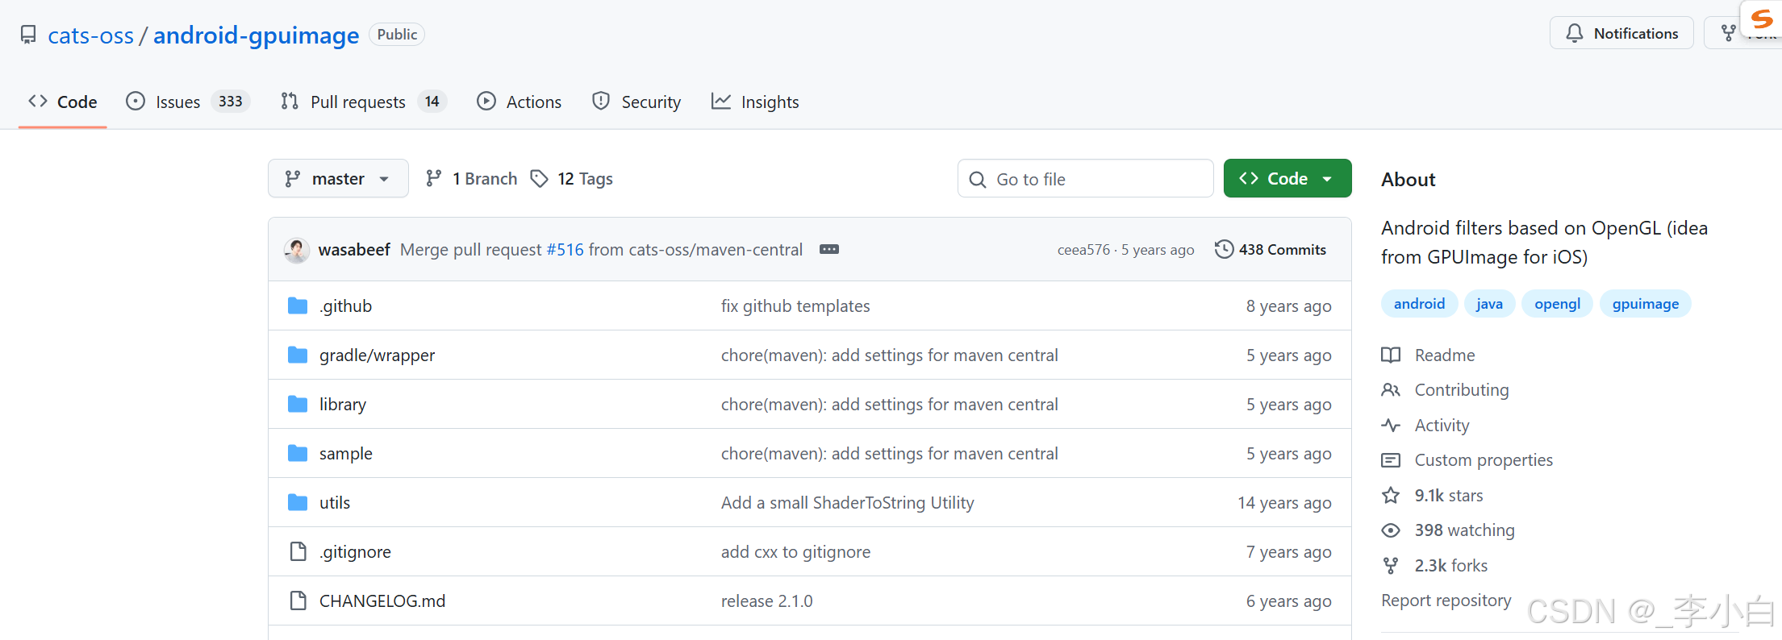Screen dimensions: 1782x640
Task: Open the Insights tab
Action: coord(755,102)
